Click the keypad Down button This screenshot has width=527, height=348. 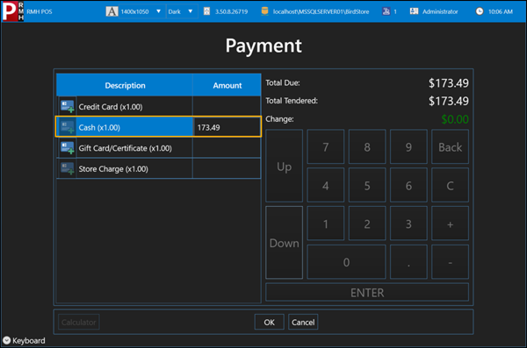284,242
